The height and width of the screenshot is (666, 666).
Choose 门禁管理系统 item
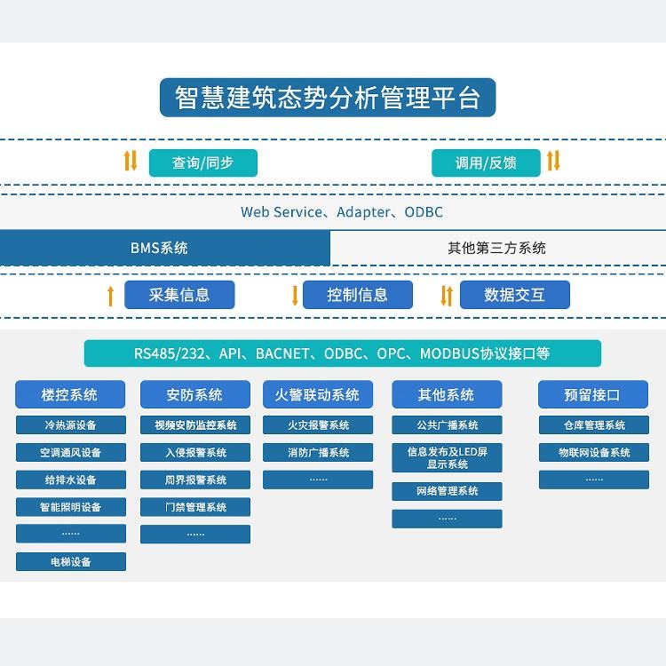tap(194, 507)
